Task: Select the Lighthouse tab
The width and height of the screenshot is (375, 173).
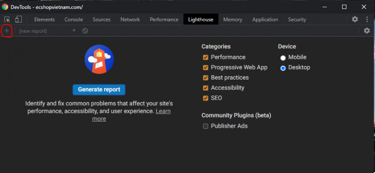Action: pos(201,20)
